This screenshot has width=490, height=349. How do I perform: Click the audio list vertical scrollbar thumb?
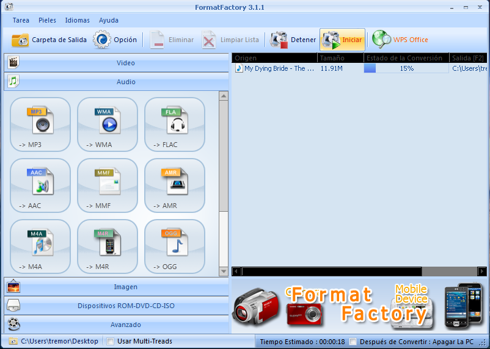tap(224, 156)
